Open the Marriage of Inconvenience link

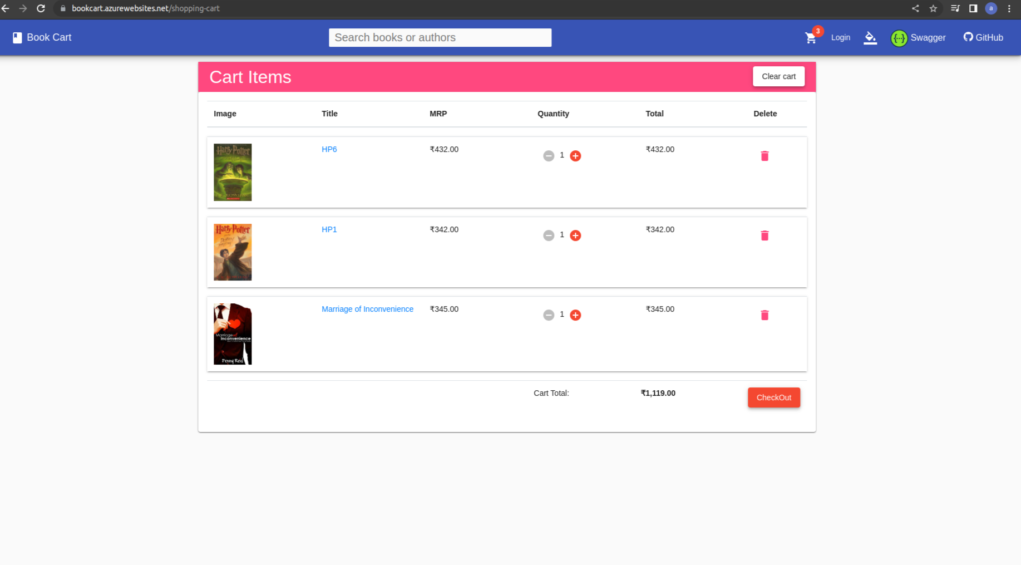[x=367, y=309]
